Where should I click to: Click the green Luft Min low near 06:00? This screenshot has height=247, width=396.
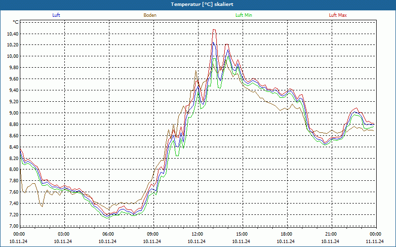(x=107, y=217)
